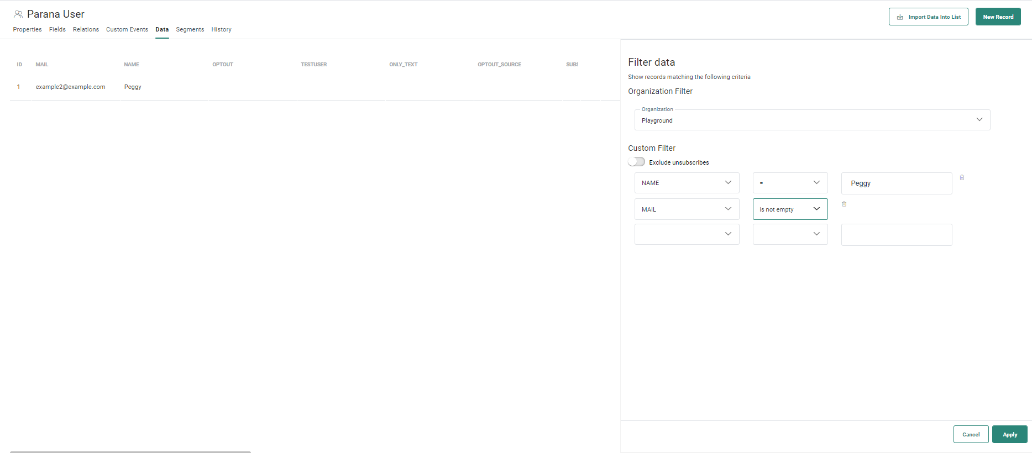The width and height of the screenshot is (1032, 453).
Task: Remove the MAIL is not empty filter
Action: [x=844, y=204]
